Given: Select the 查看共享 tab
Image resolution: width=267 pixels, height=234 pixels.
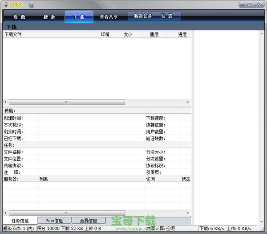Looking at the screenshot, I should pyautogui.click(x=109, y=17).
